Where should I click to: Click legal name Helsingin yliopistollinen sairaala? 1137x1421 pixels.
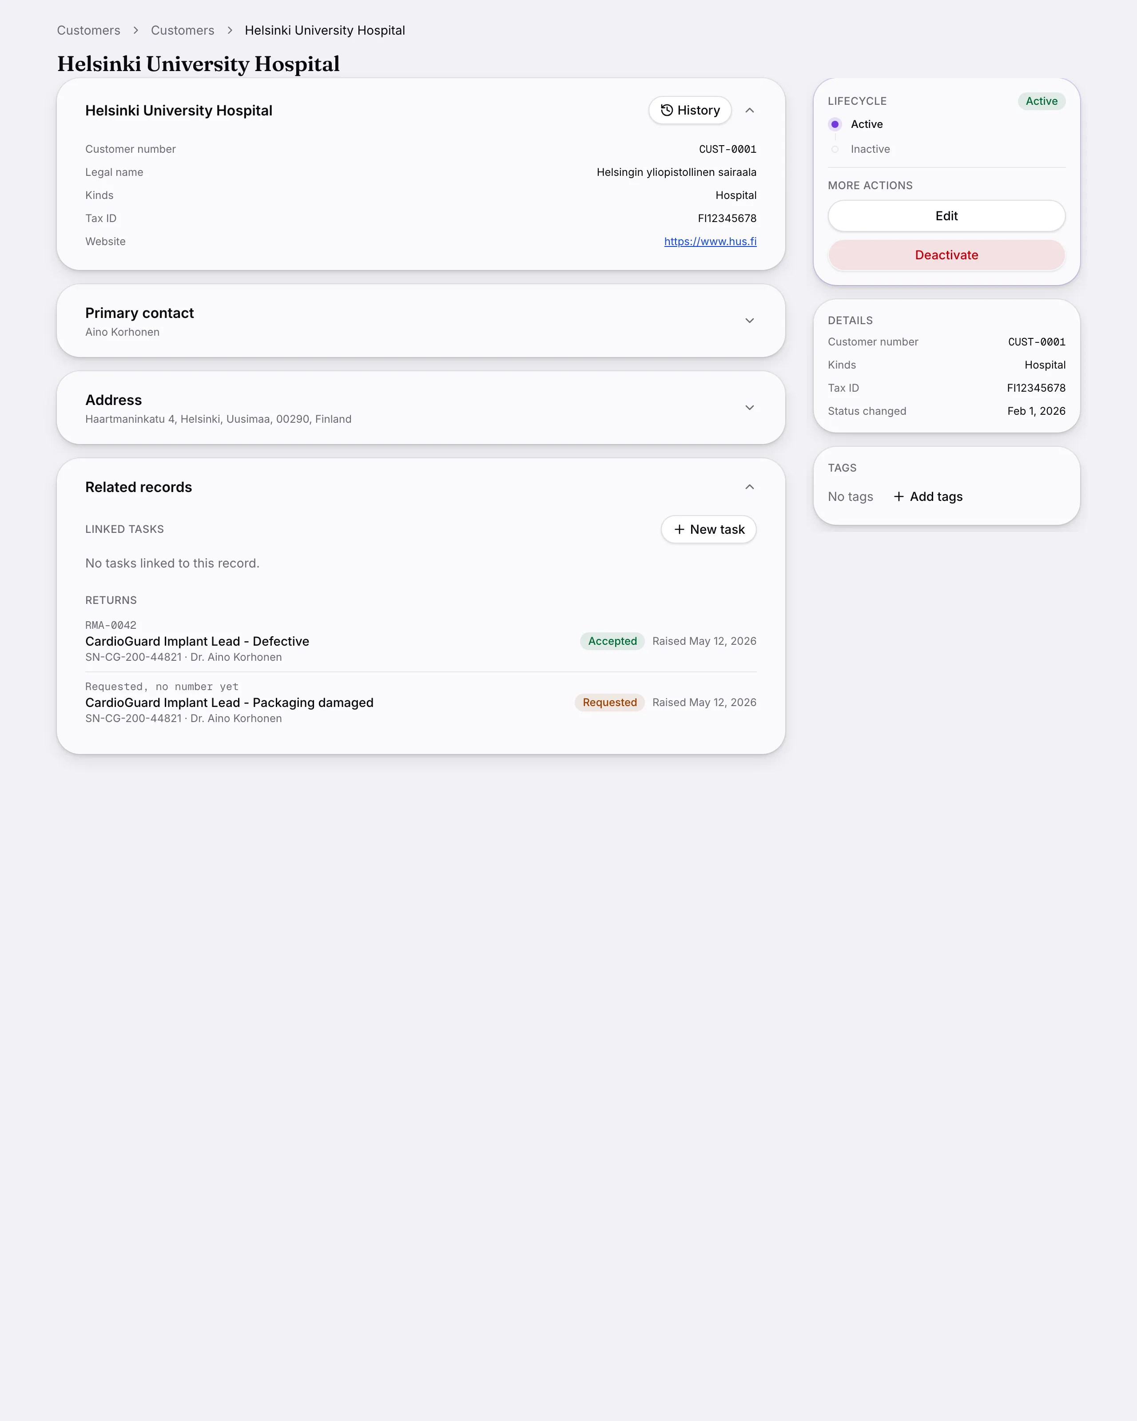676,172
